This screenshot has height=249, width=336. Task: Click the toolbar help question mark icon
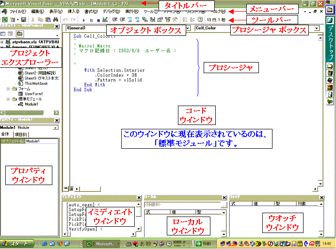200,19
